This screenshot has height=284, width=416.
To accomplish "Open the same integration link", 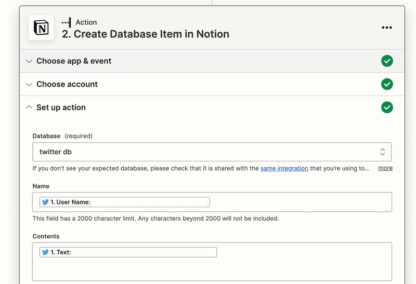I will point(284,169).
